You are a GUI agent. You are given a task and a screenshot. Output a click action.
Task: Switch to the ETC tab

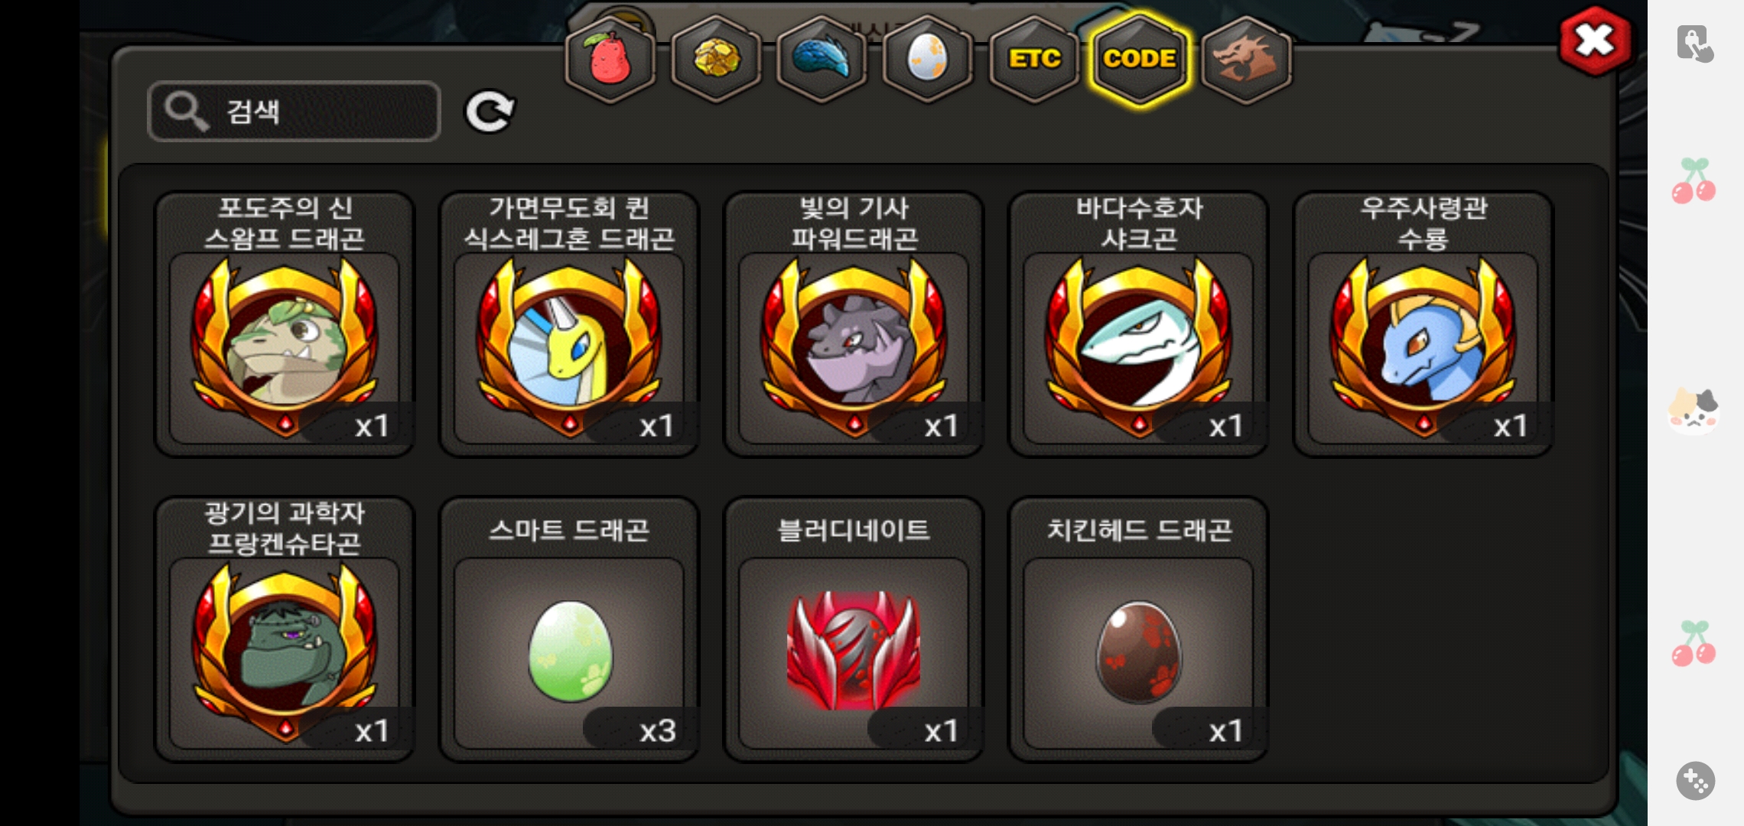click(x=1034, y=59)
